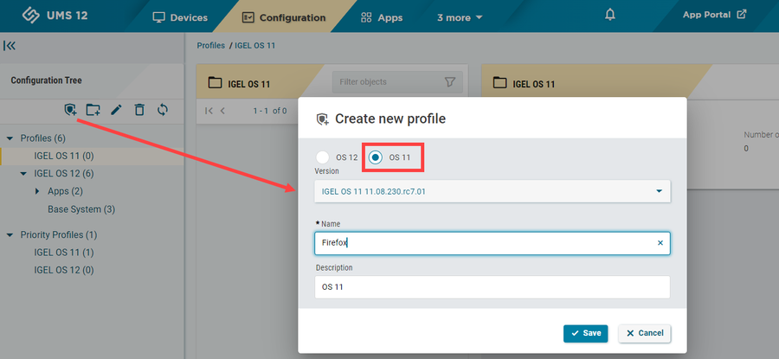Save the new profile
The image size is (779, 359).
click(585, 333)
